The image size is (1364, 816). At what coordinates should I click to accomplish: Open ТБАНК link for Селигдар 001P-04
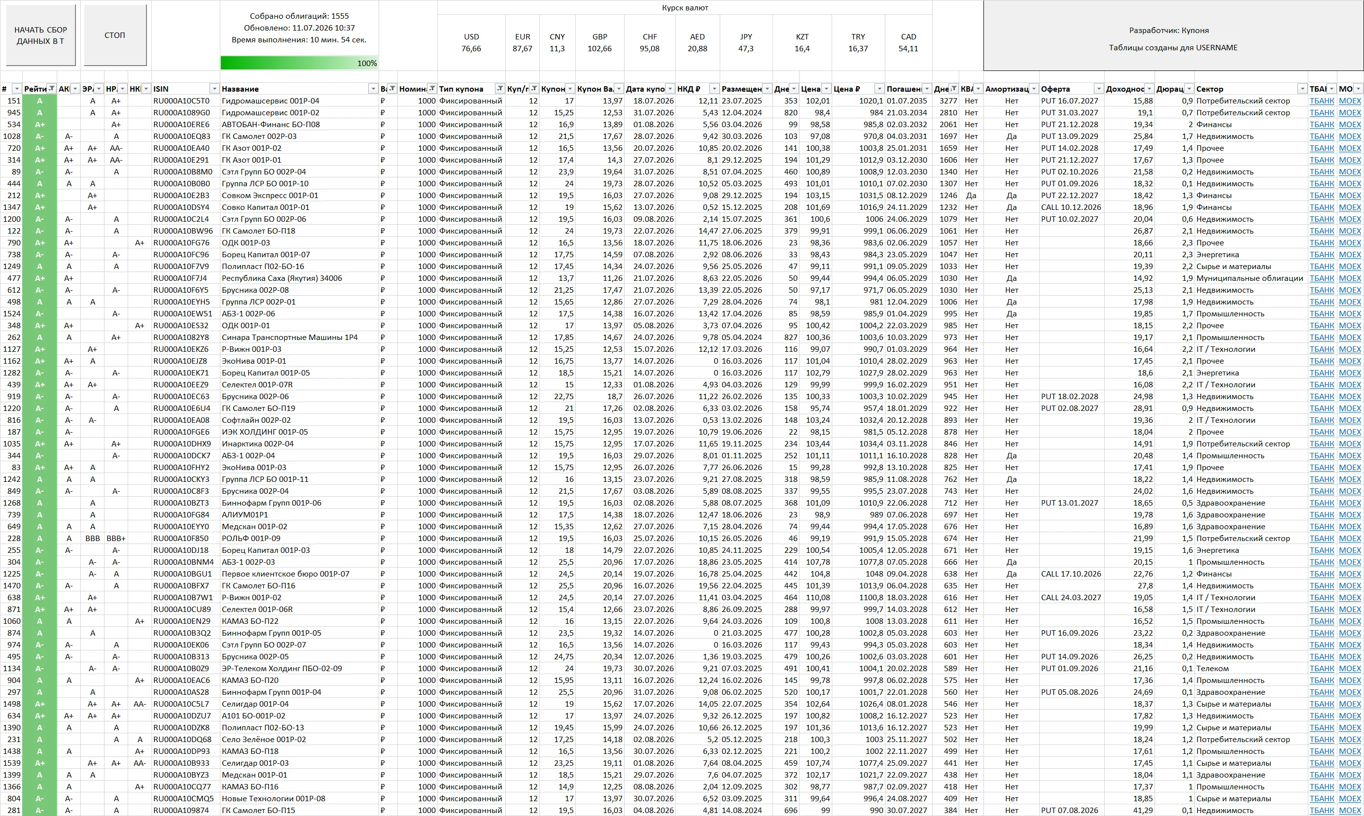1322,704
